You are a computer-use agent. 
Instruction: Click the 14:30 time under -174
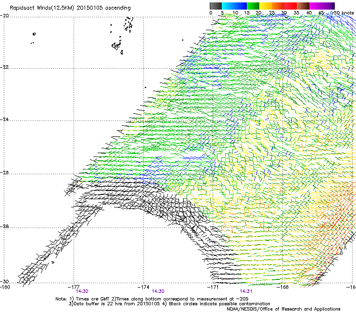tap(158, 291)
